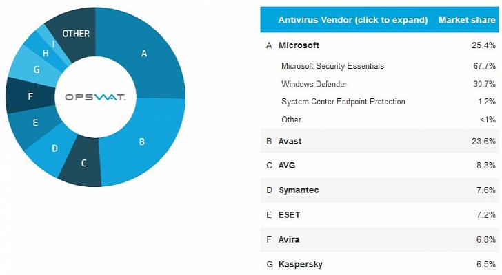This screenshot has width=502, height=275.
Task: Collapse the expanded Microsoft vendor row
Action: tap(379, 45)
